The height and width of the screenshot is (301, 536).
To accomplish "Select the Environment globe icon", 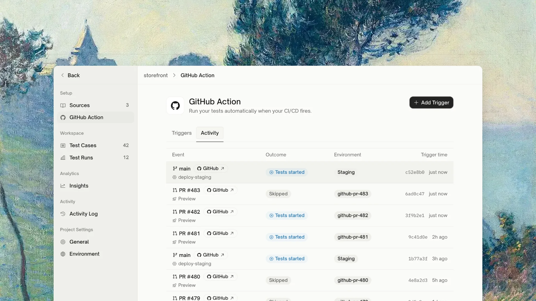I will [63, 254].
